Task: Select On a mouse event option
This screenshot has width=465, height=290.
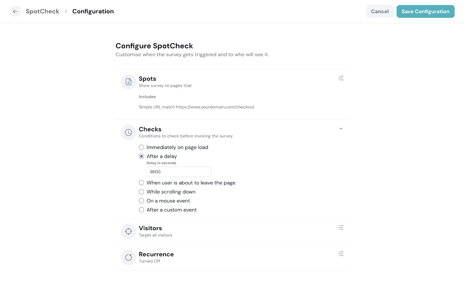Action: 142,201
